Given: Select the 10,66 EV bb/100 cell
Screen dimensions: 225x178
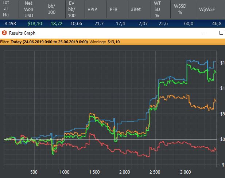Looking at the screenshot, I should click(76, 24).
